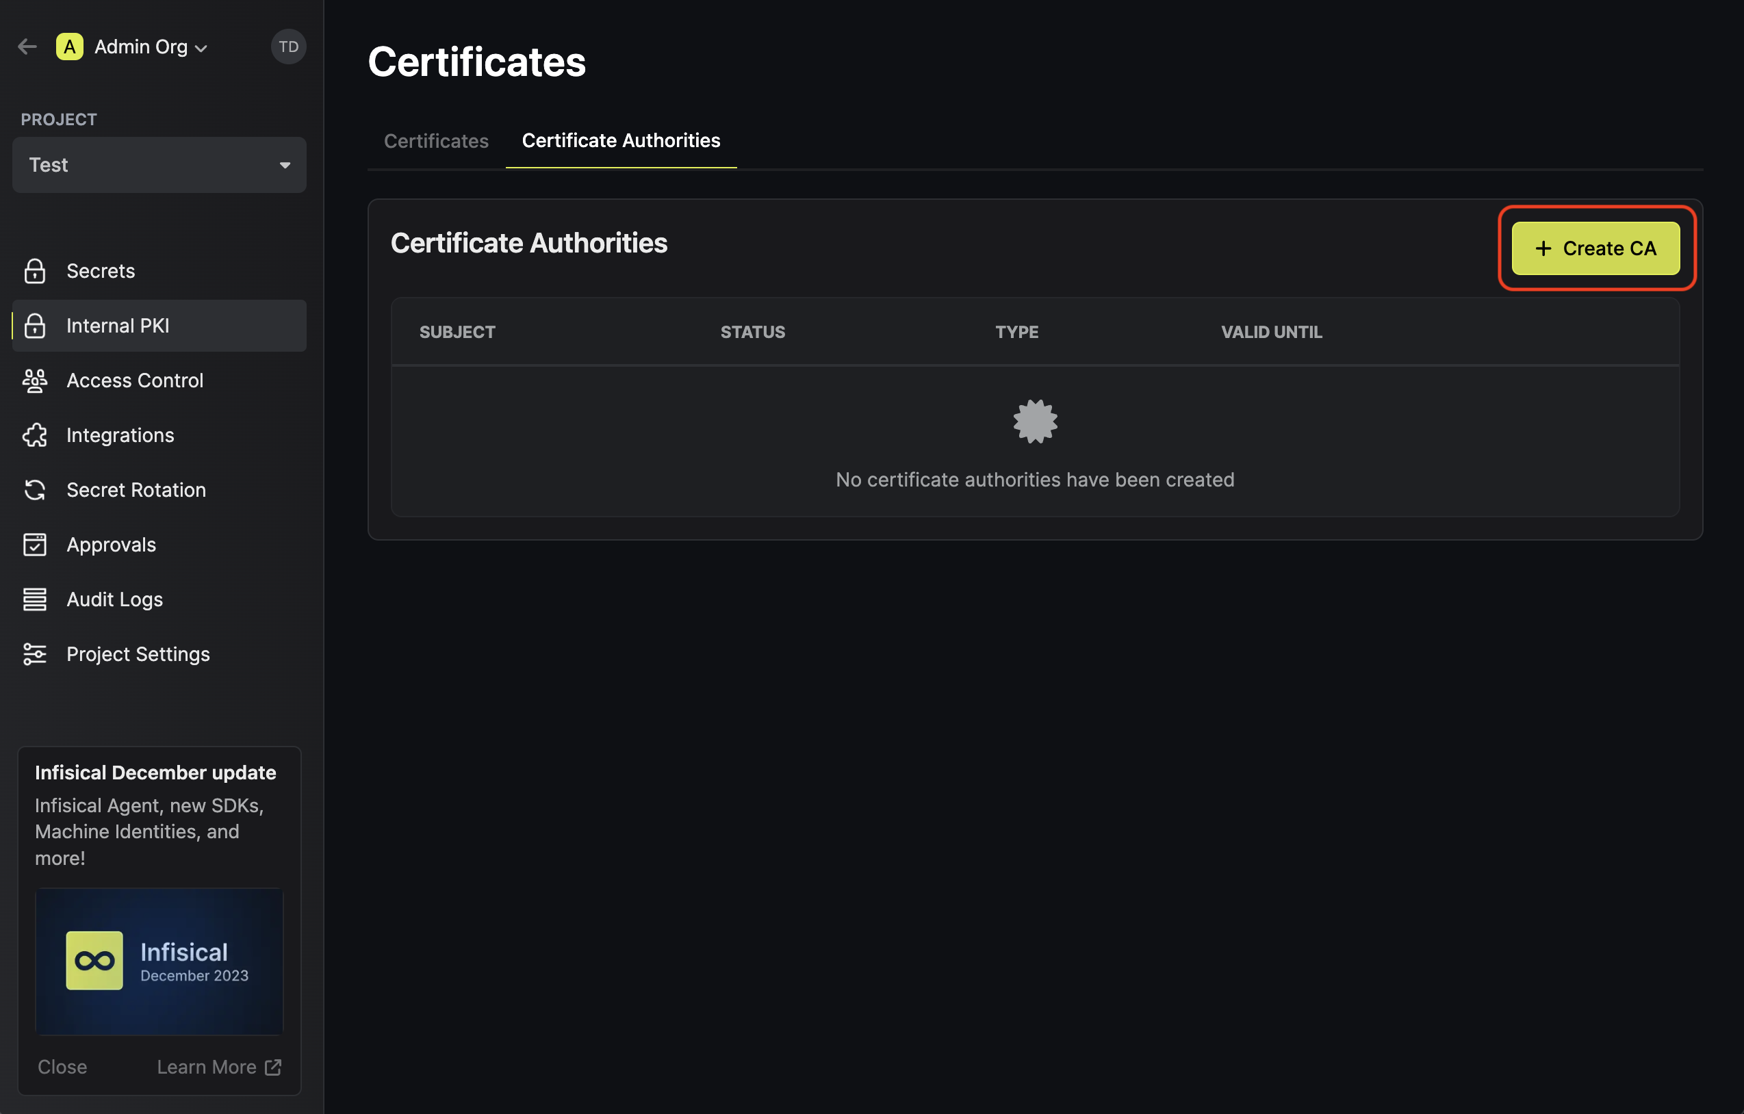Click the Audit Logs list icon
This screenshot has height=1114, width=1744.
pos(35,599)
